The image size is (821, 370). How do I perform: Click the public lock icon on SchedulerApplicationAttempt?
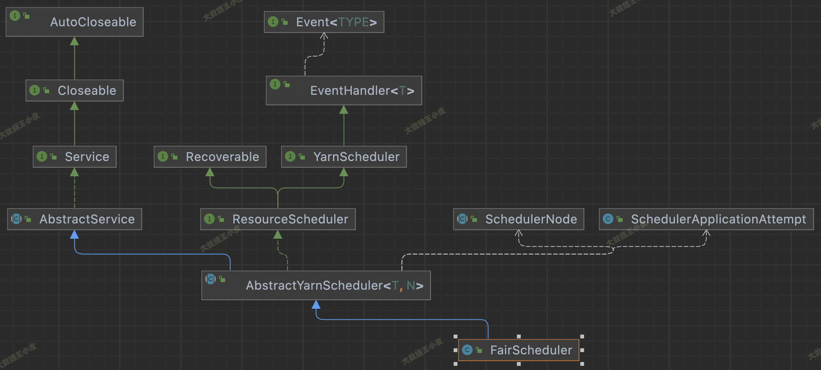pos(620,219)
